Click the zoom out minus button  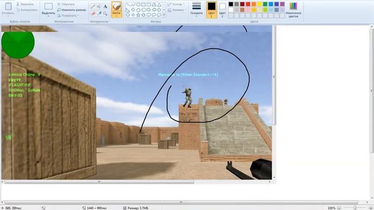click(339, 208)
